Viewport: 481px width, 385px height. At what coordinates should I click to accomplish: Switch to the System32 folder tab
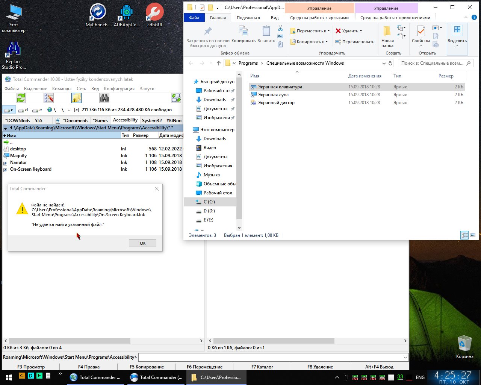[152, 121]
